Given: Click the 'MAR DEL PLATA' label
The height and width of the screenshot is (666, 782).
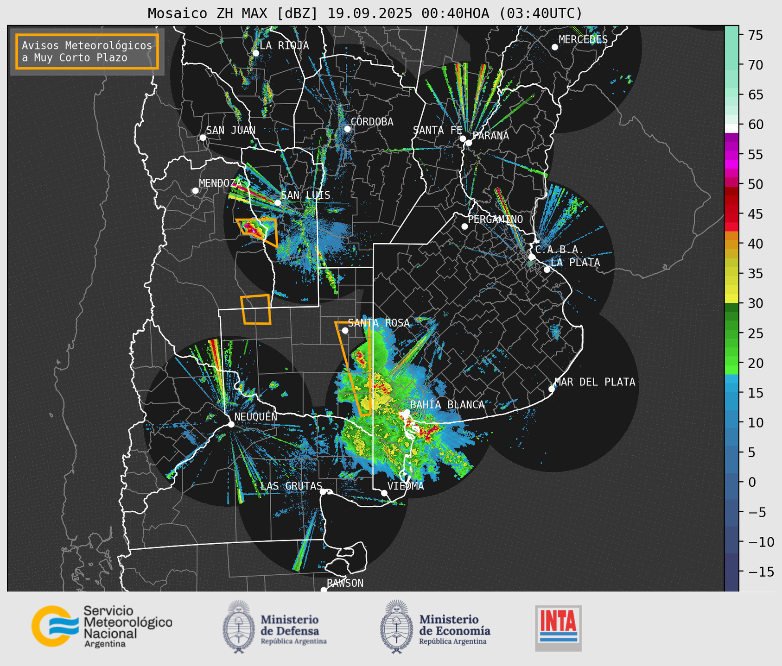Looking at the screenshot, I should click(x=595, y=382).
